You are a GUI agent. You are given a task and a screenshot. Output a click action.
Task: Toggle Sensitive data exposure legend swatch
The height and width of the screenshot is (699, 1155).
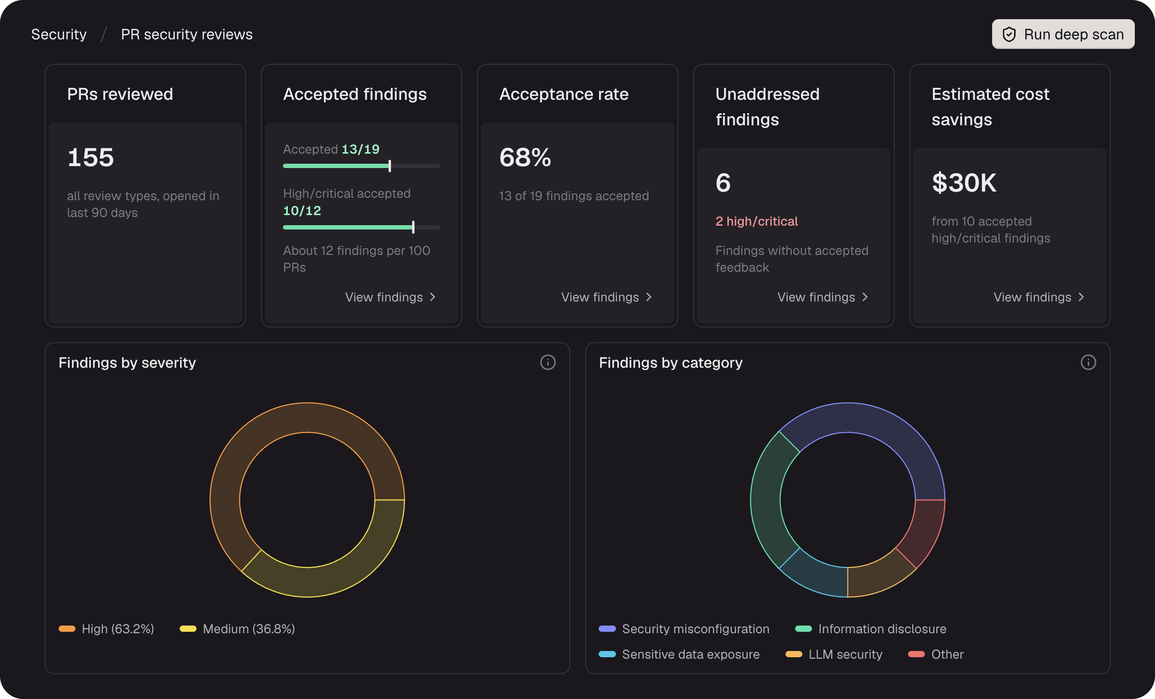pyautogui.click(x=607, y=654)
